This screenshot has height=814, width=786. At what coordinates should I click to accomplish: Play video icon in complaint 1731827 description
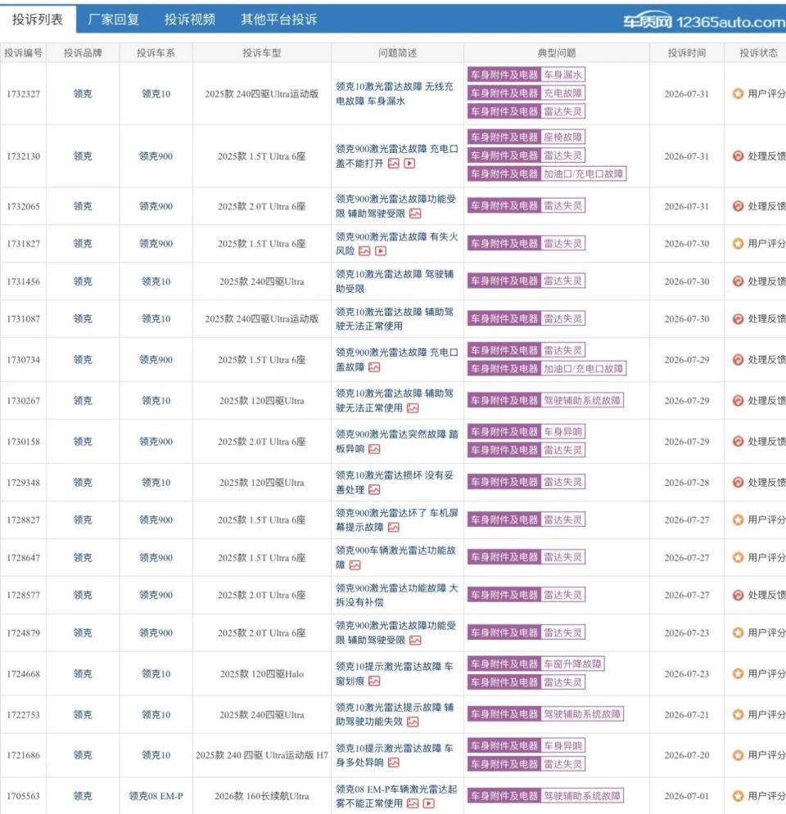click(x=381, y=251)
